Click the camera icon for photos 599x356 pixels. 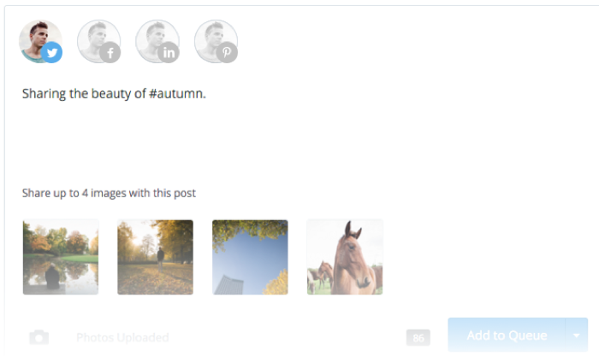[x=39, y=337]
